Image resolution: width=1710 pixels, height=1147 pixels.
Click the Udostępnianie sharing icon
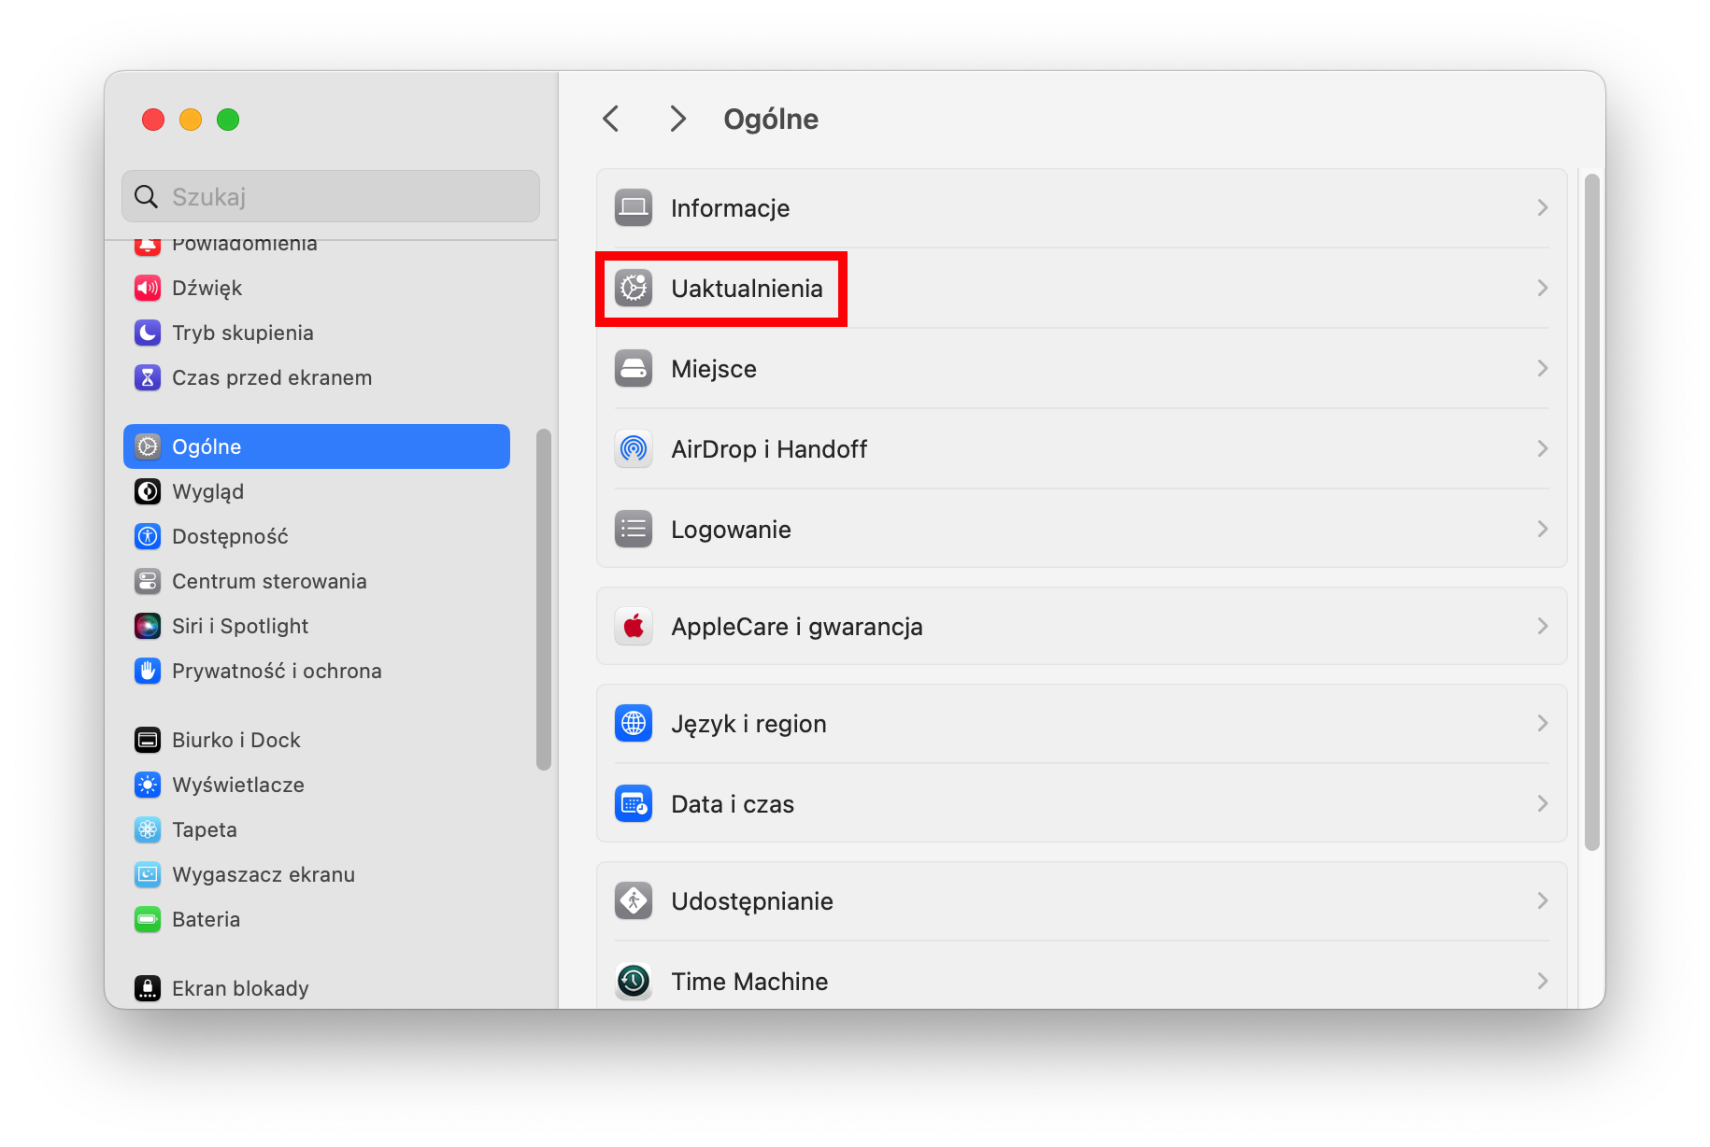click(634, 900)
